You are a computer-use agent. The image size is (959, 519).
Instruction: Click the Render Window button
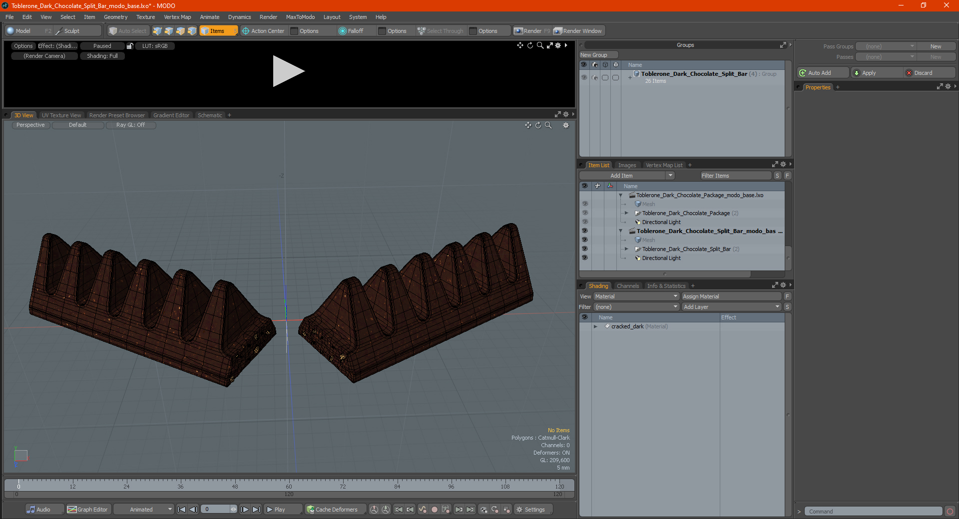click(x=578, y=31)
